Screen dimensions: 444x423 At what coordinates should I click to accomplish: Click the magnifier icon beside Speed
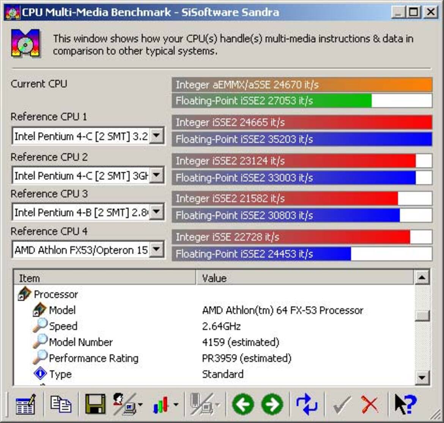tap(39, 325)
